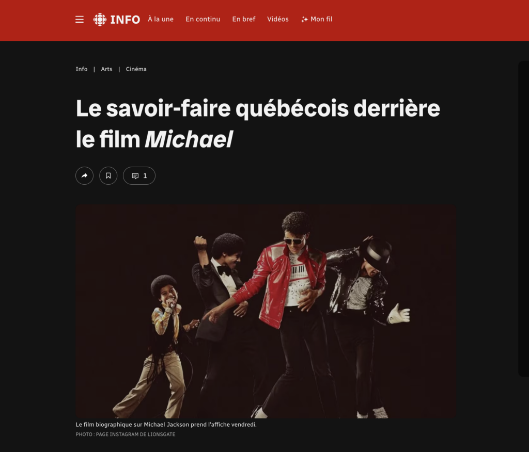Image resolution: width=529 pixels, height=452 pixels.
Task: Click the caption about Michael Jackson biopic
Action: tap(166, 424)
